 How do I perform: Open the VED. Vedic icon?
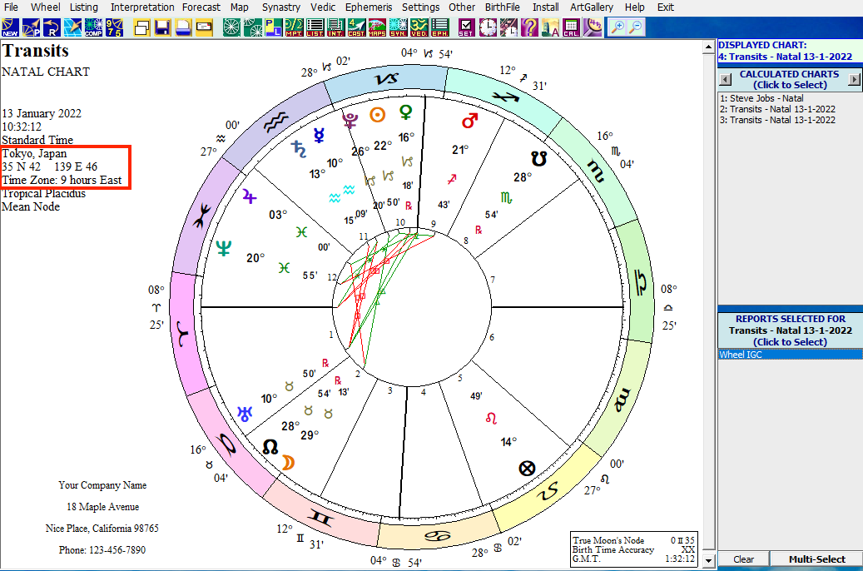[x=419, y=27]
